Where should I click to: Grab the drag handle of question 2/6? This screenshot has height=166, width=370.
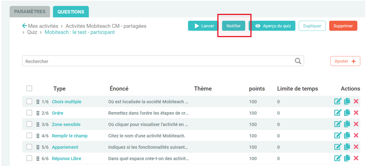coord(38,113)
